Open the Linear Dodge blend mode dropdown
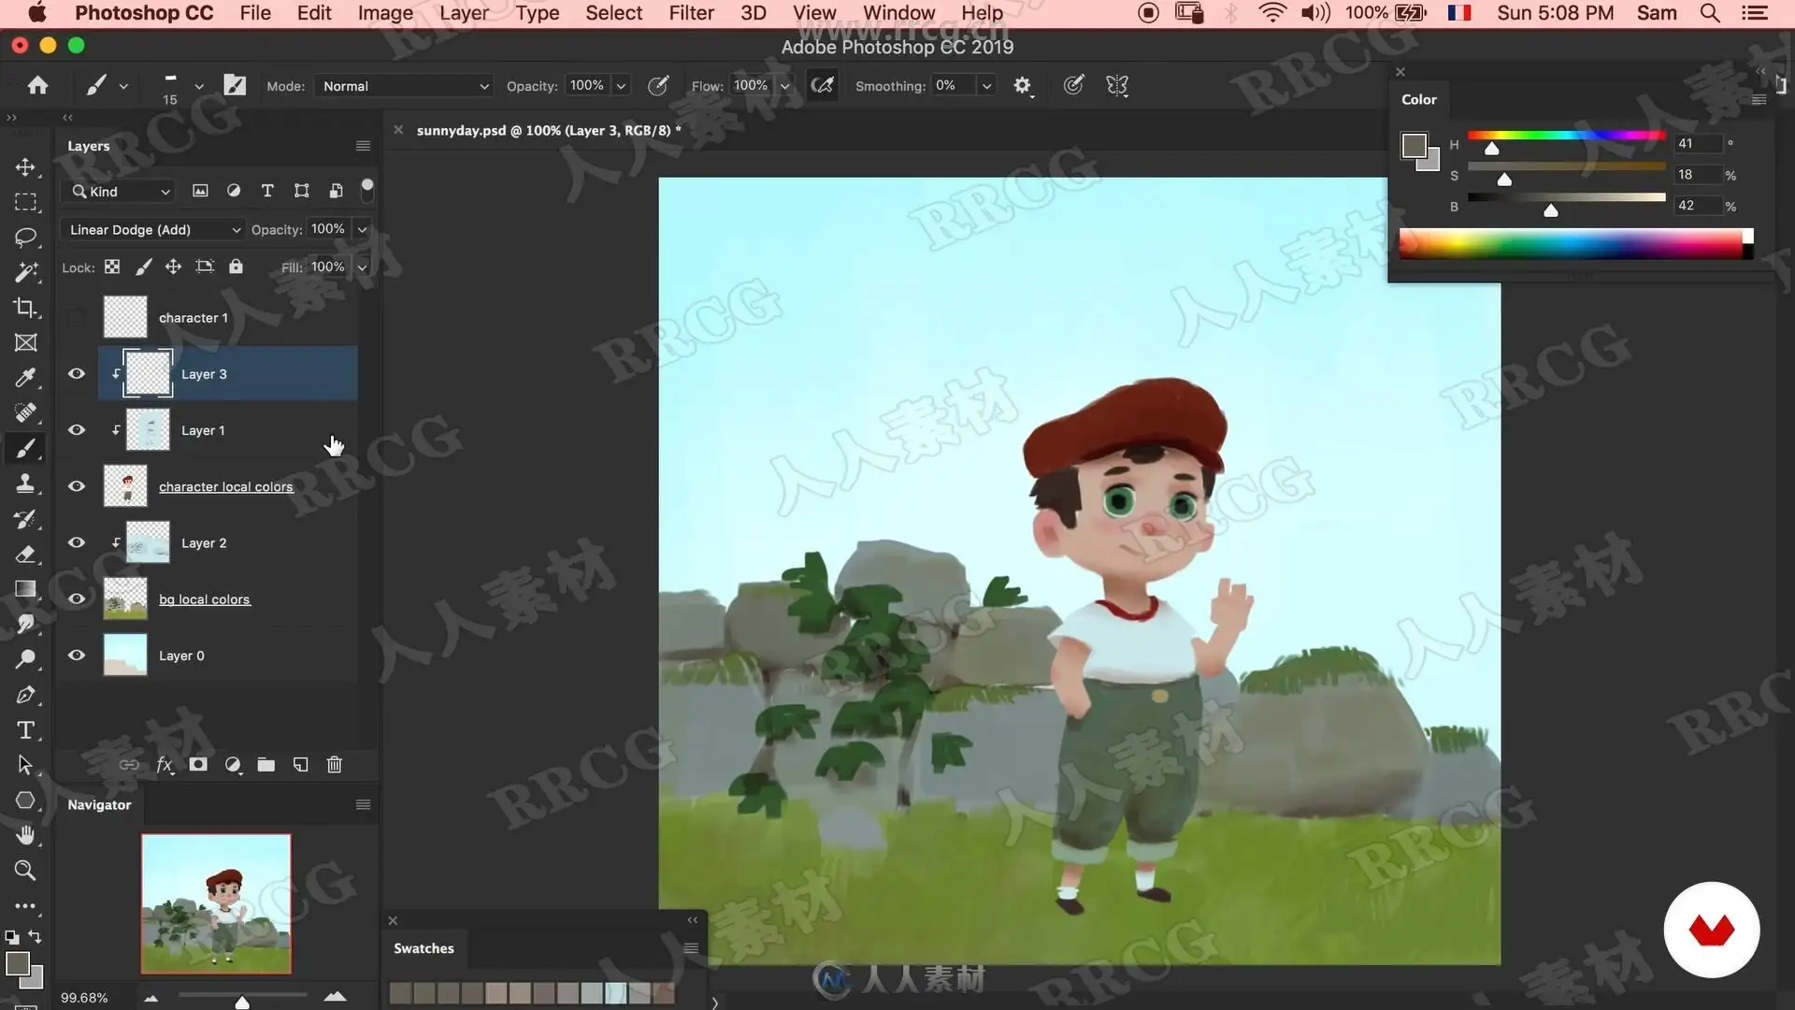Viewport: 1795px width, 1010px height. (154, 230)
